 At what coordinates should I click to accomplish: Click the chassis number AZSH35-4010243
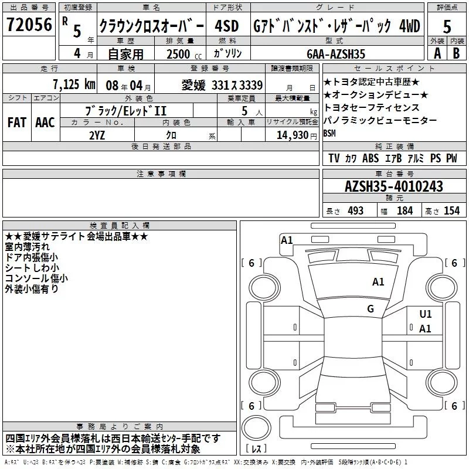click(393, 187)
